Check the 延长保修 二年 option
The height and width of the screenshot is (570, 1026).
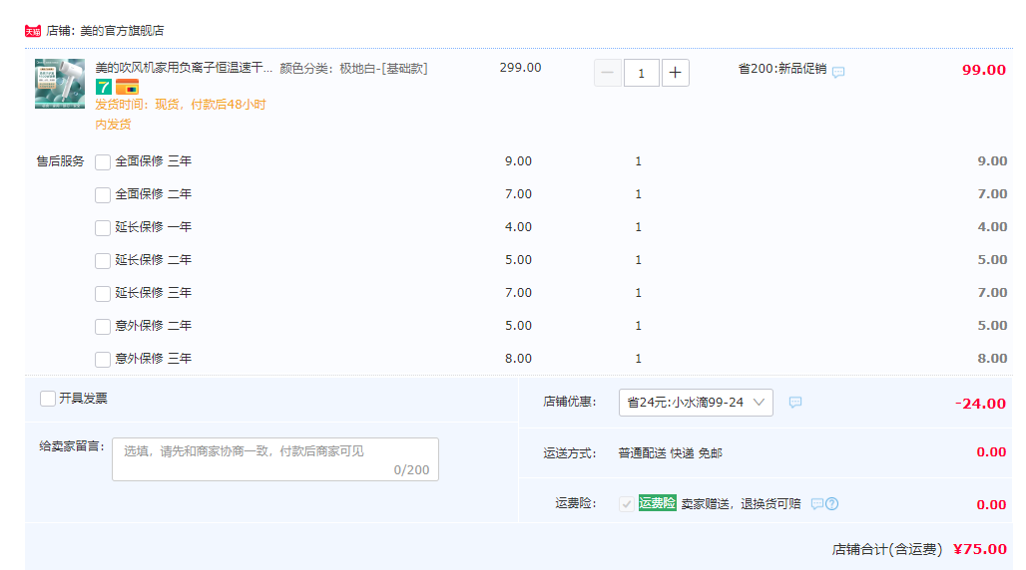pos(103,261)
